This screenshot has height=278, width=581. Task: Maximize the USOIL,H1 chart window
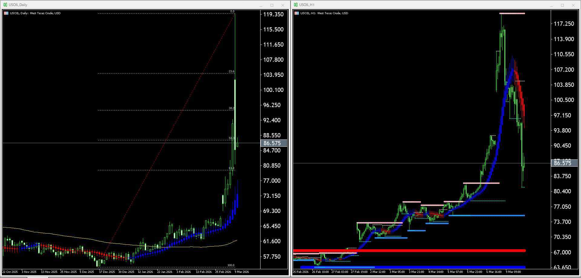point(562,5)
